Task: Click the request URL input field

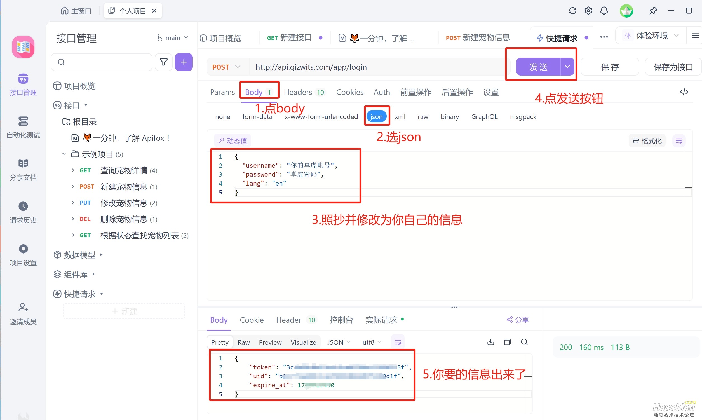Action: tap(379, 67)
